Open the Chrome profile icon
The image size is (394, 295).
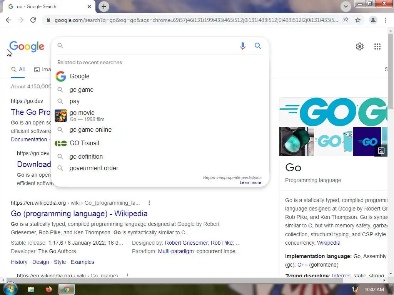pyautogui.click(x=373, y=20)
